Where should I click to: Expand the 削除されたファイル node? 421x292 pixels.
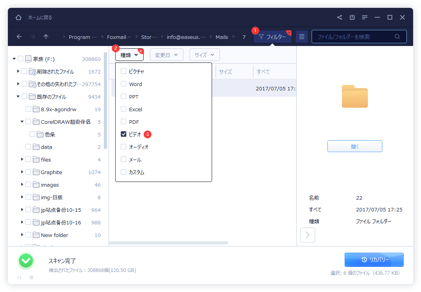[x=18, y=71]
